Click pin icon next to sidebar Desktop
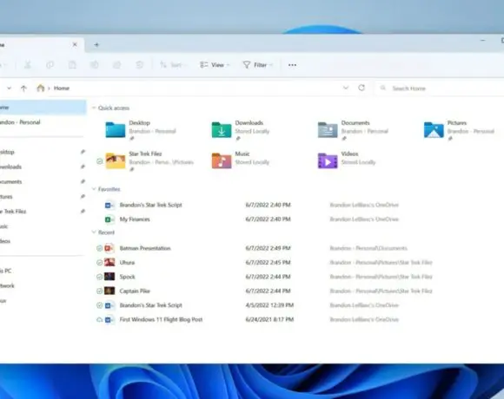This screenshot has height=399, width=504. coord(83,152)
